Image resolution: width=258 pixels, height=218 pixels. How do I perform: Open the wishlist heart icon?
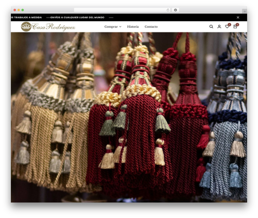click(x=227, y=26)
